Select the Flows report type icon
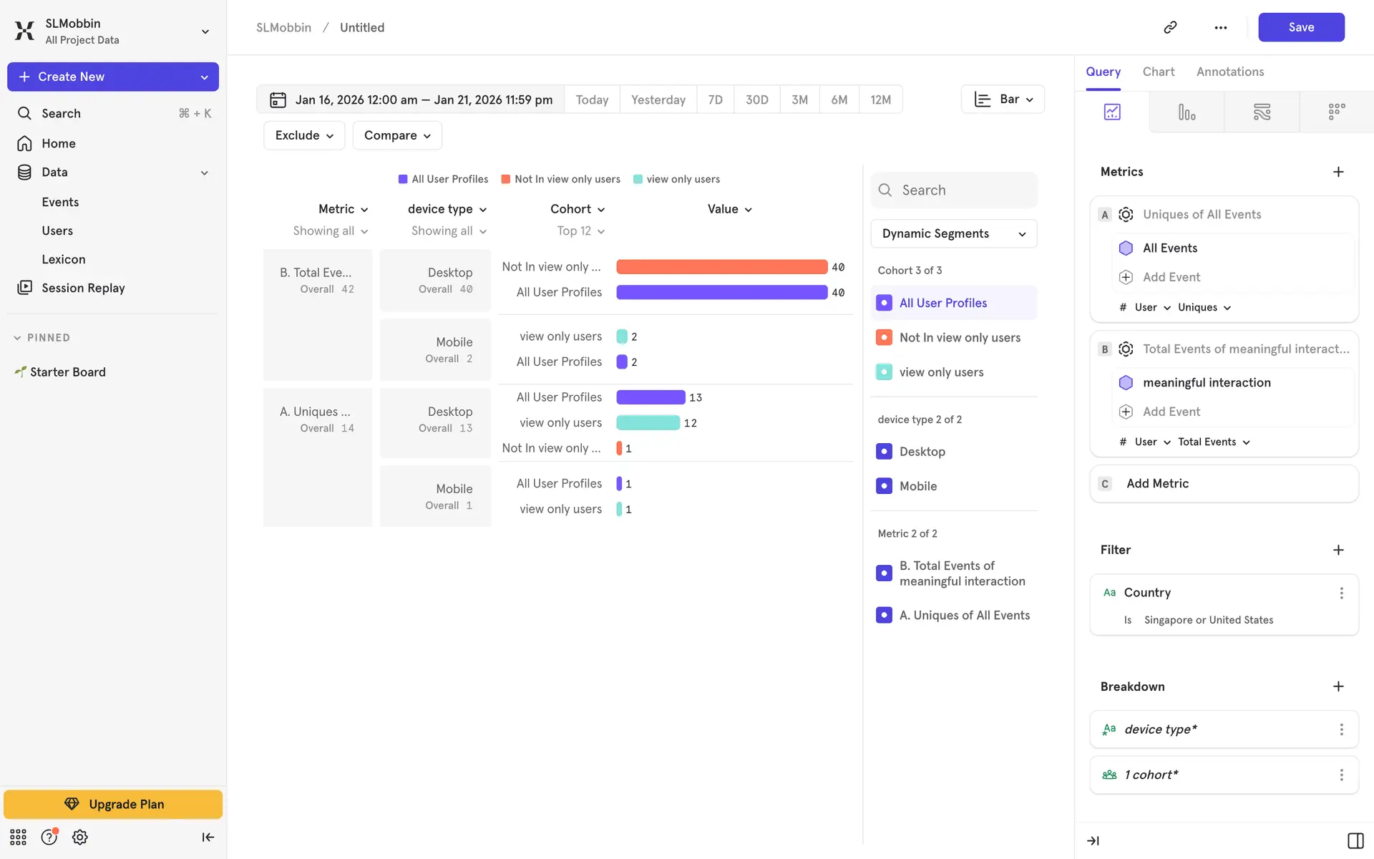The height and width of the screenshot is (859, 1374). point(1262,112)
